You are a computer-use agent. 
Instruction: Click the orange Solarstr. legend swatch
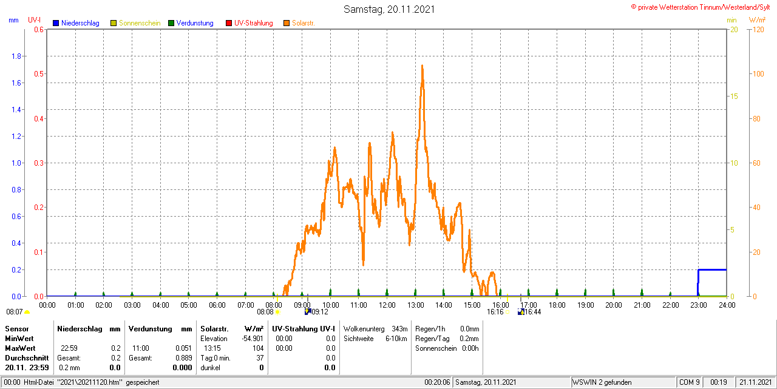coord(287,23)
